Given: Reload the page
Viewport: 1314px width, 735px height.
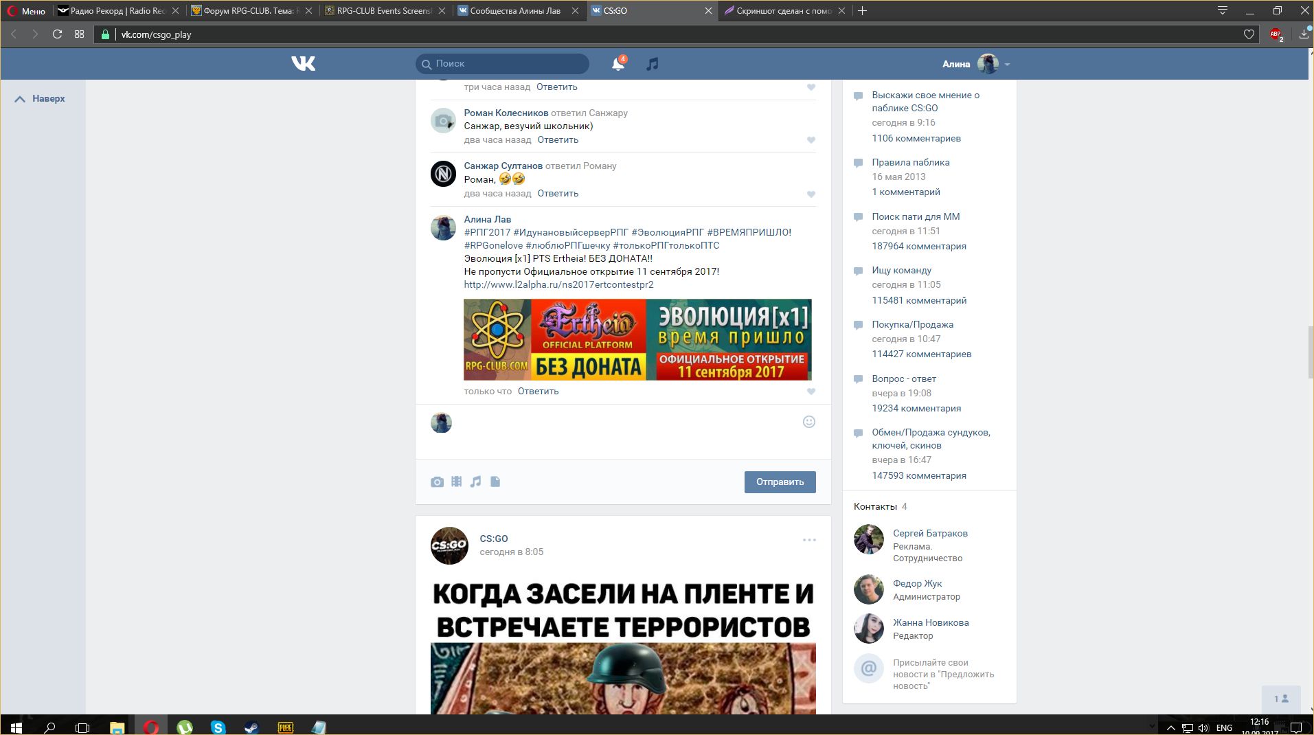Looking at the screenshot, I should [57, 34].
